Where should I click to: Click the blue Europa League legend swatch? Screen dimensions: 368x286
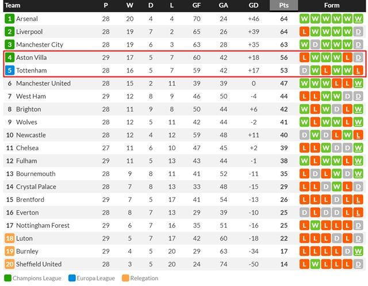pyautogui.click(x=72, y=279)
